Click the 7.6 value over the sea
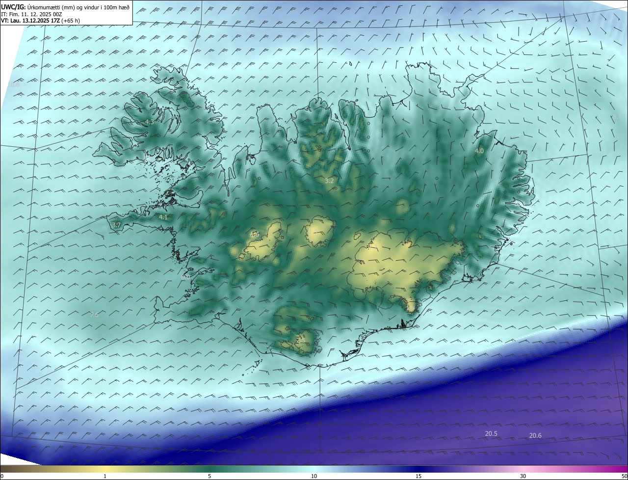Screen dimensions: 628x480 point(95,315)
